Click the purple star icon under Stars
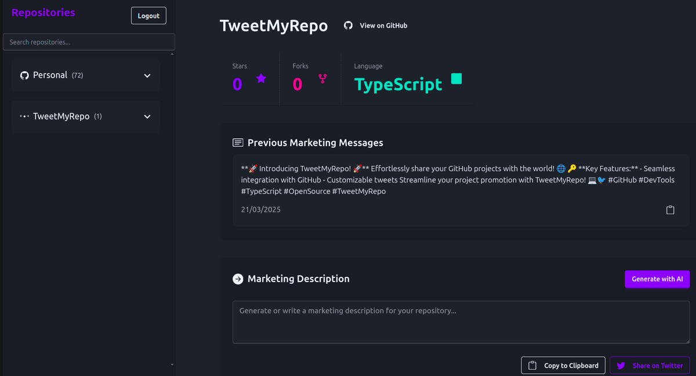This screenshot has width=696, height=376. pos(261,78)
